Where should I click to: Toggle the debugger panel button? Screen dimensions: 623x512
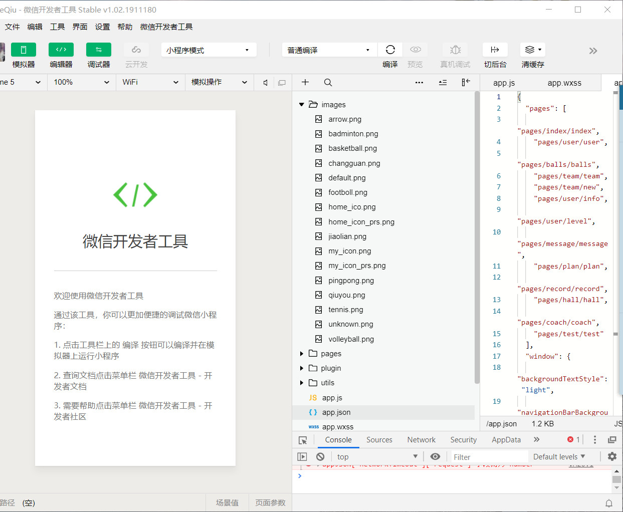(98, 50)
